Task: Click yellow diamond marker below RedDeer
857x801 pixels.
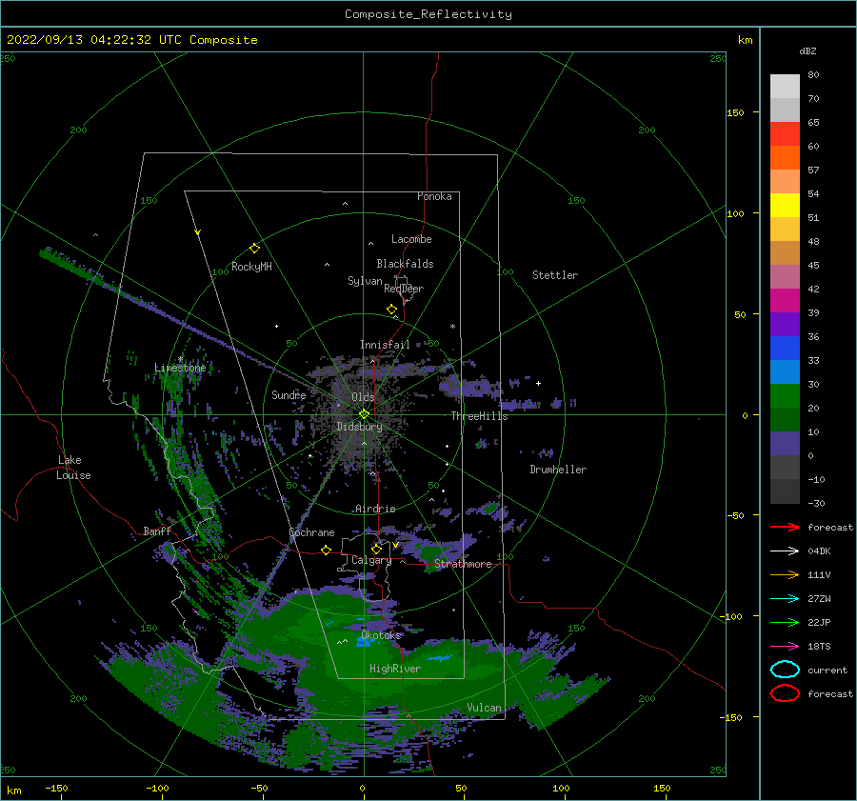Action: tap(392, 310)
